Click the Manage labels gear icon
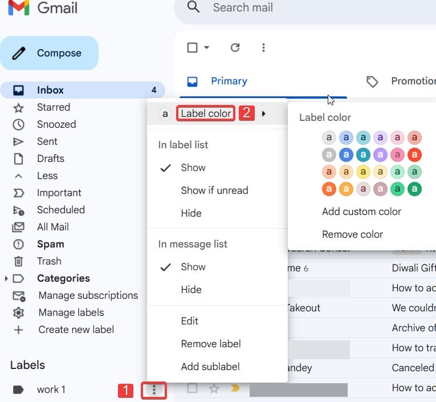The width and height of the screenshot is (436, 402). pyautogui.click(x=19, y=312)
